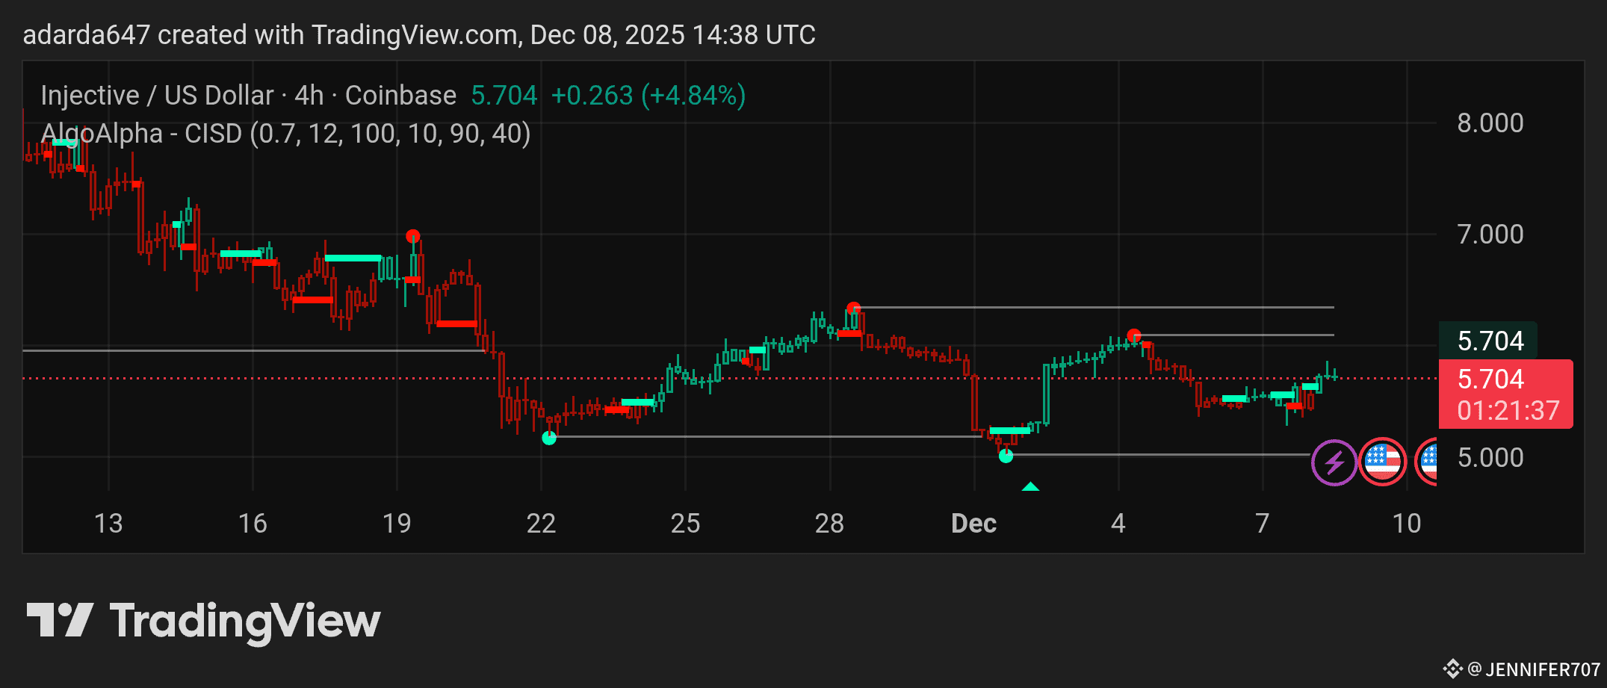The height and width of the screenshot is (688, 1607).
Task: Click the 'adarda647 created with TradingView.com' header text
Action: tap(270, 35)
